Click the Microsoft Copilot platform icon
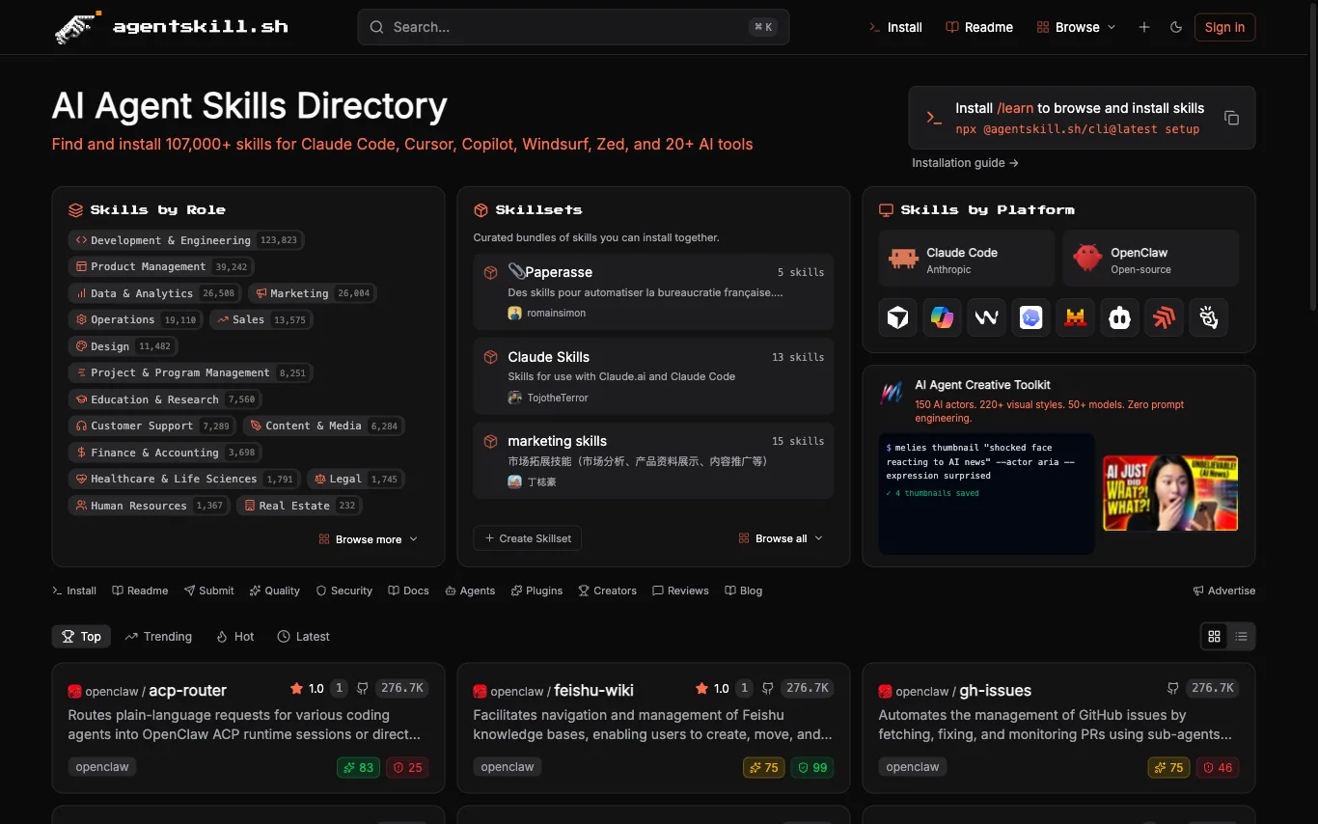Screen dimensions: 1318x824 (942, 317)
